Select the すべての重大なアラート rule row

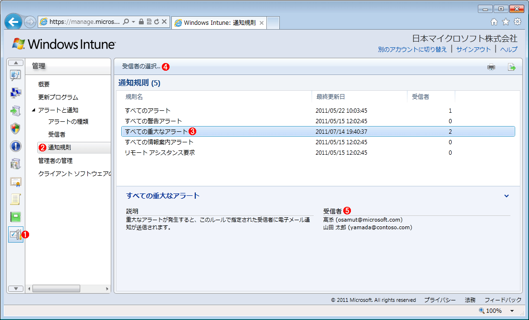pyautogui.click(x=318, y=132)
